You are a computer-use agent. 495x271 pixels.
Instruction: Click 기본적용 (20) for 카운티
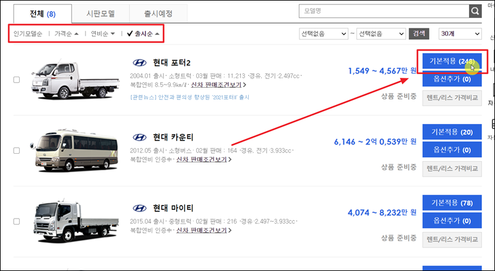(452, 132)
